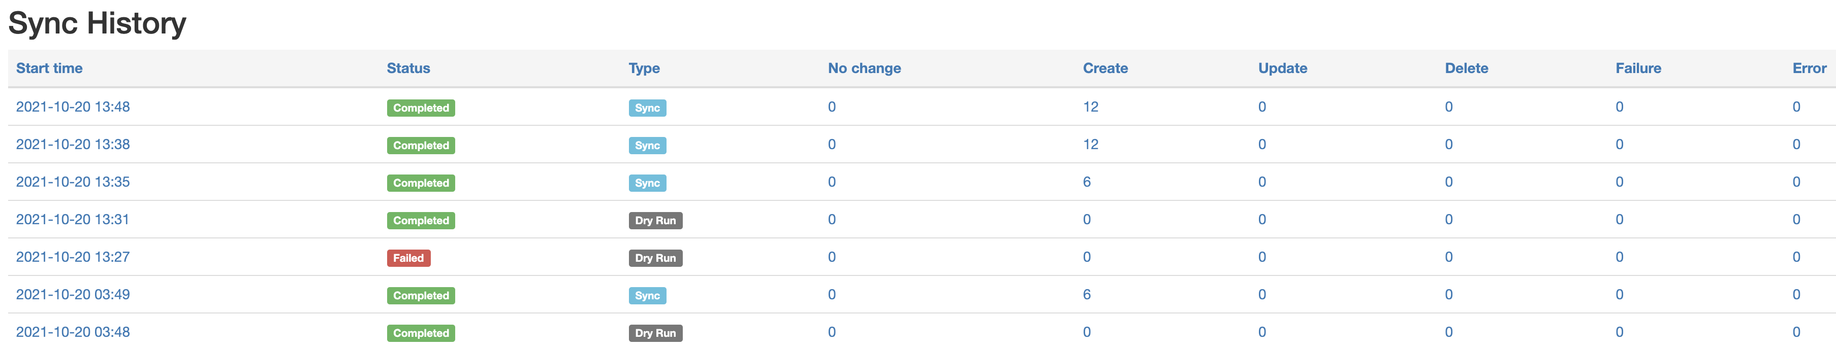
Task: Open the 2021-10-20 13:31 dry run entry
Action: (x=73, y=219)
